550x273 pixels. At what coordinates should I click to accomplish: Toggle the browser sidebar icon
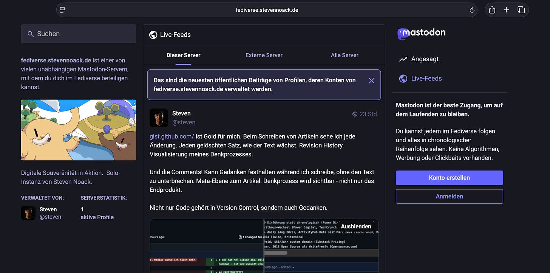tap(62, 9)
